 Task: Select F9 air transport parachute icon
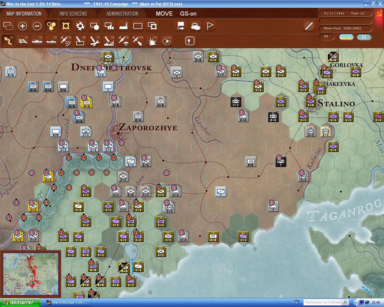(123, 40)
